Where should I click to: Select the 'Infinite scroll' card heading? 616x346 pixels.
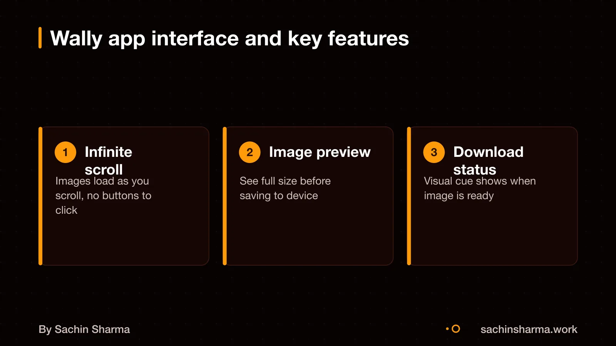click(109, 161)
